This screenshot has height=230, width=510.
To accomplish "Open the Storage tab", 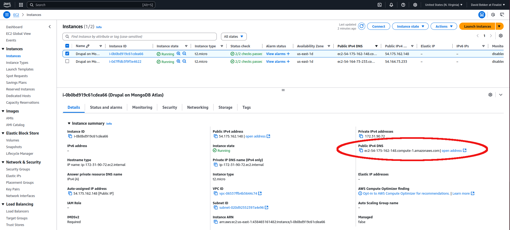I will (225, 107).
